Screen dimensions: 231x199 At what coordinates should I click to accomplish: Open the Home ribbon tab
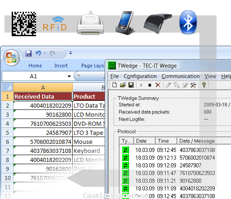pyautogui.click(x=35, y=66)
